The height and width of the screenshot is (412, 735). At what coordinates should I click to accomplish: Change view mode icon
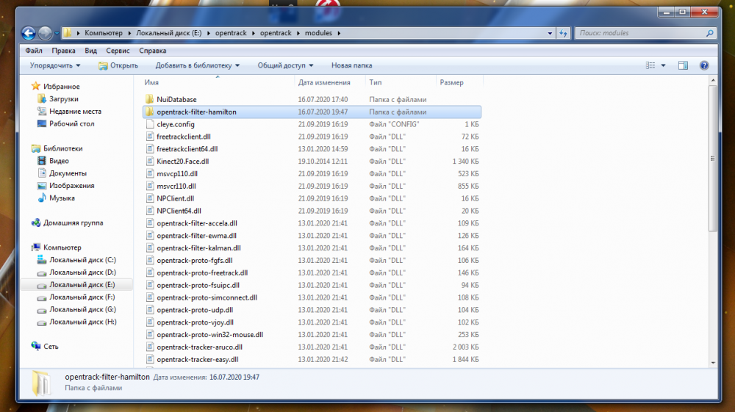pyautogui.click(x=650, y=65)
